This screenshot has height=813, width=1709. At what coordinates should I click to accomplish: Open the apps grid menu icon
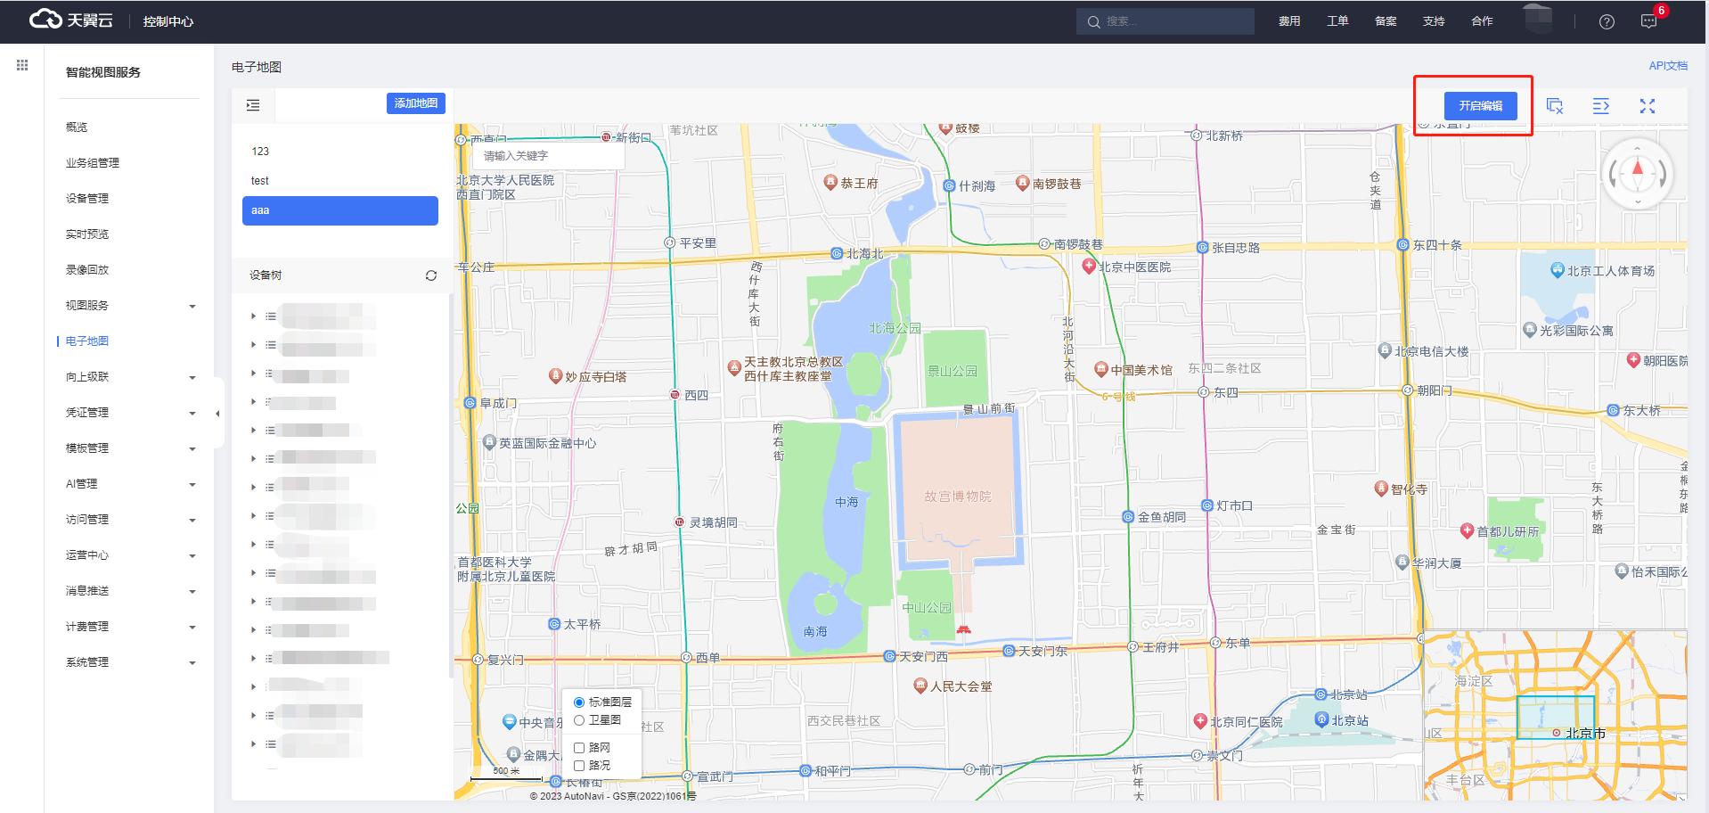(x=22, y=65)
